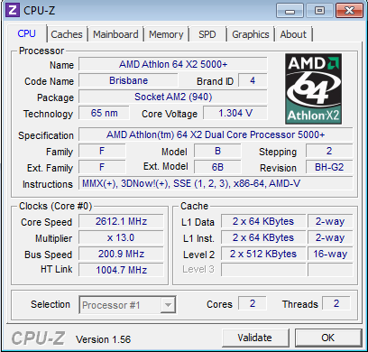Go to the Memory tab

166,34
